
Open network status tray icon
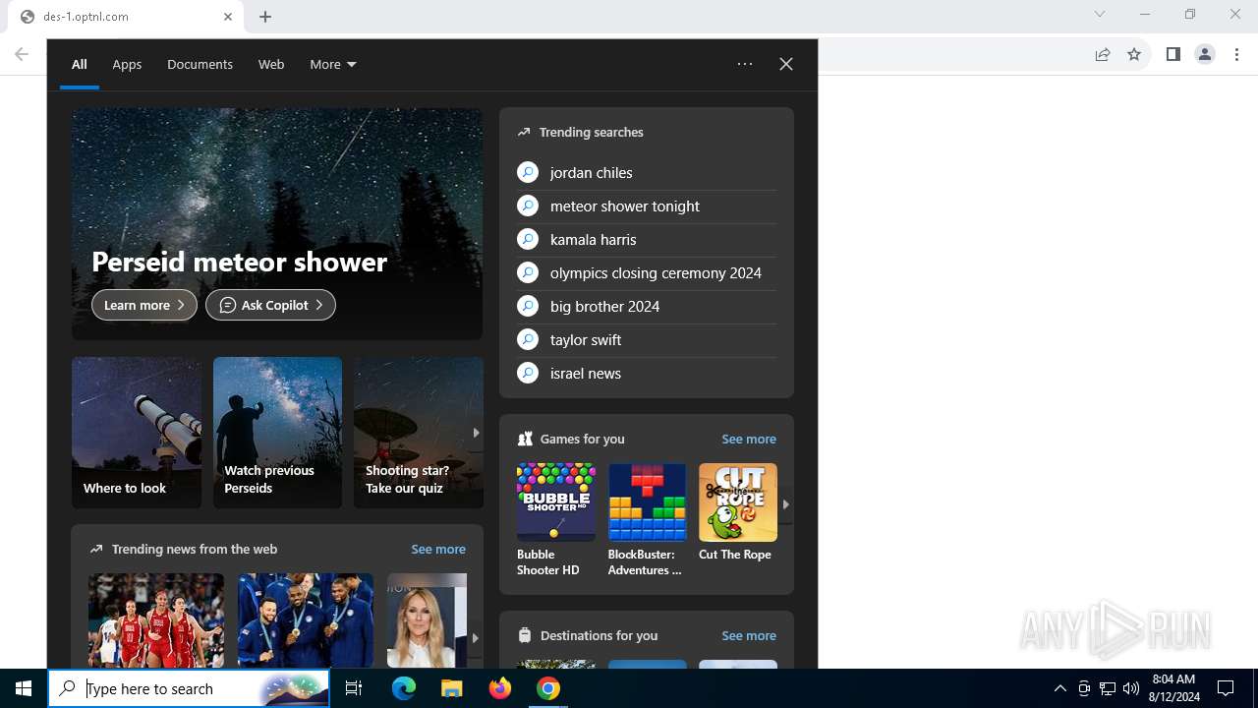[1108, 688]
